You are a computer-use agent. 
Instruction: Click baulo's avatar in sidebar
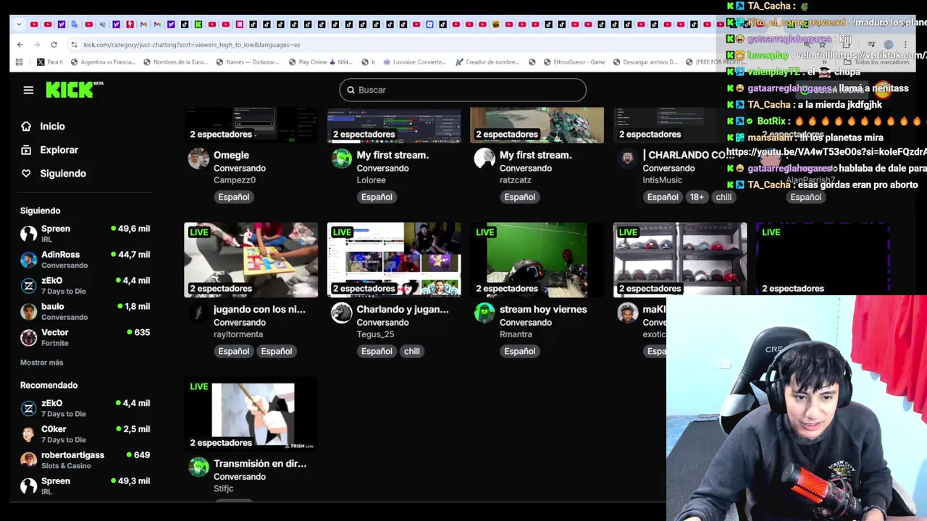(x=28, y=312)
